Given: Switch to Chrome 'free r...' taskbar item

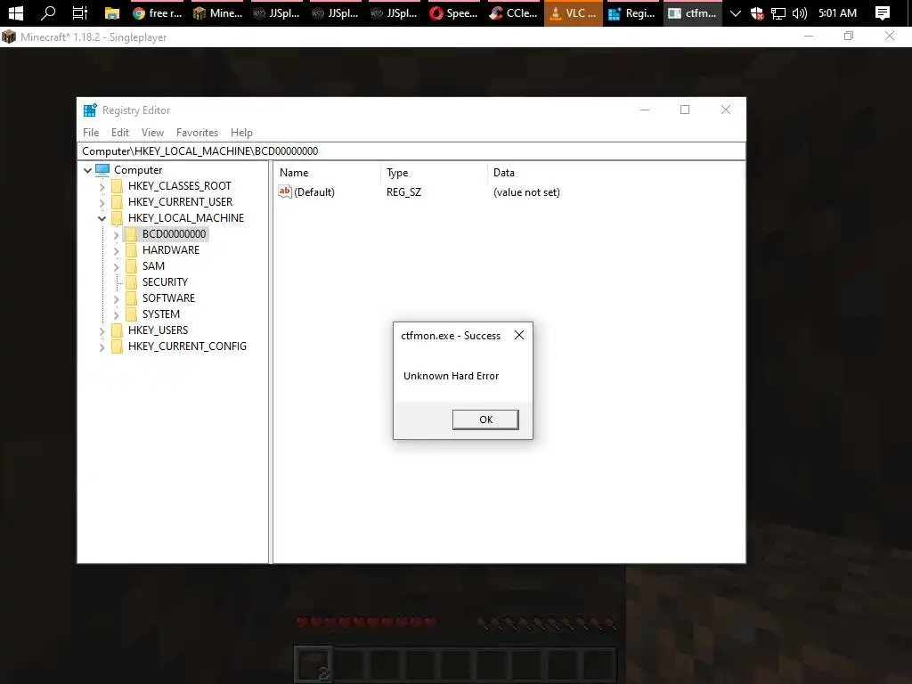Looking at the screenshot, I should (x=157, y=12).
